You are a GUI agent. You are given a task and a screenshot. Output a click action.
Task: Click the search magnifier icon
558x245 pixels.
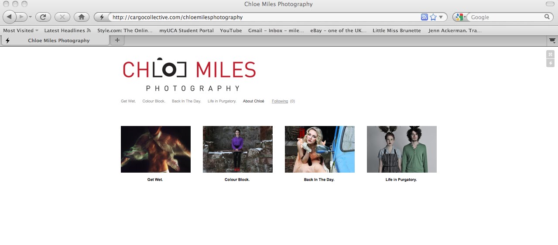[547, 17]
